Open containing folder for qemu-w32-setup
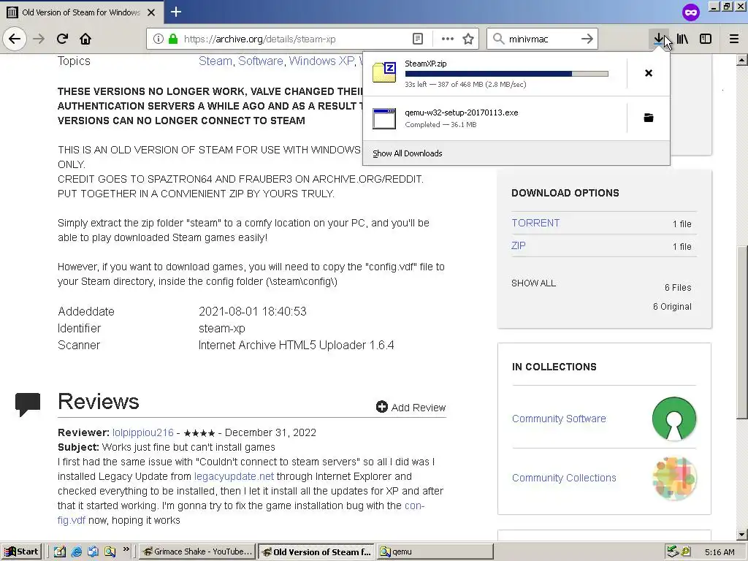748x561 pixels. pyautogui.click(x=649, y=118)
